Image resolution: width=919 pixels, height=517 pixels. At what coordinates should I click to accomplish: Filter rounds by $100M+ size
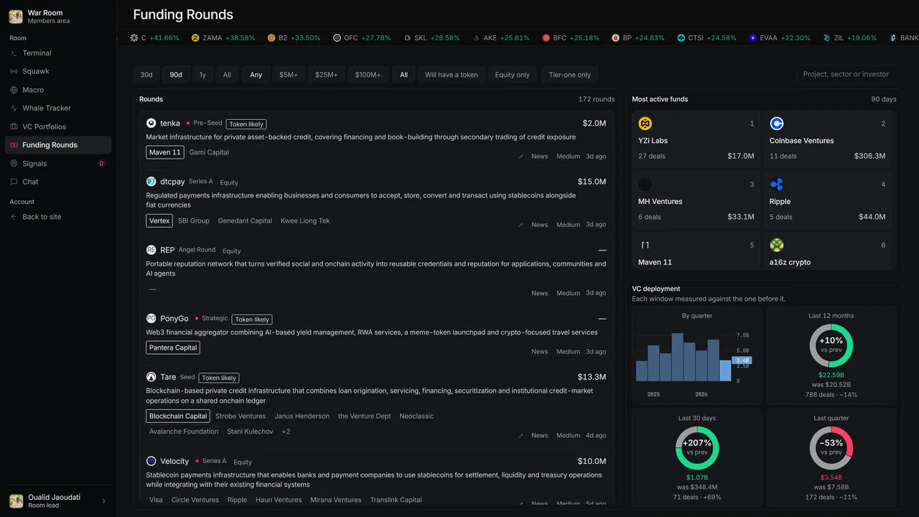(x=368, y=75)
